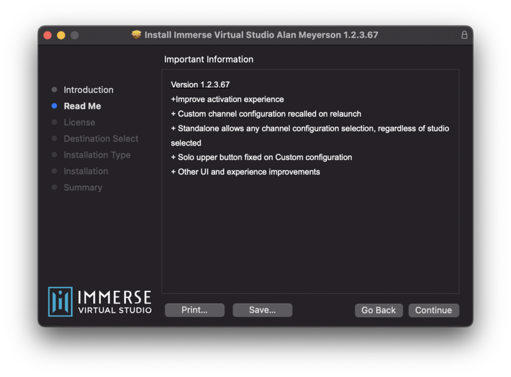Viewport: 511px width, 377px height.
Task: Click the installer package icon in title bar
Action: coord(137,35)
